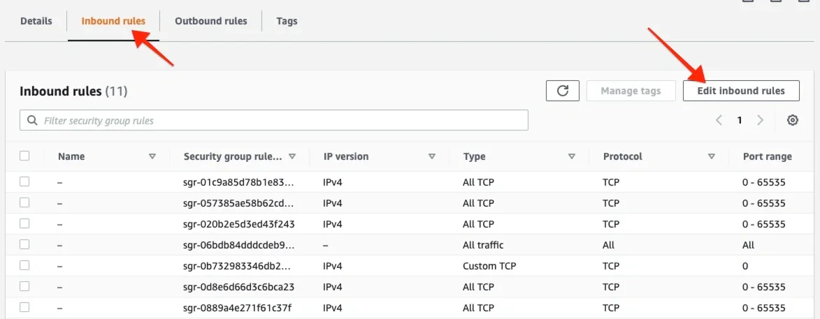The image size is (820, 319).
Task: Click the All traffic type cell
Action: [x=483, y=245]
